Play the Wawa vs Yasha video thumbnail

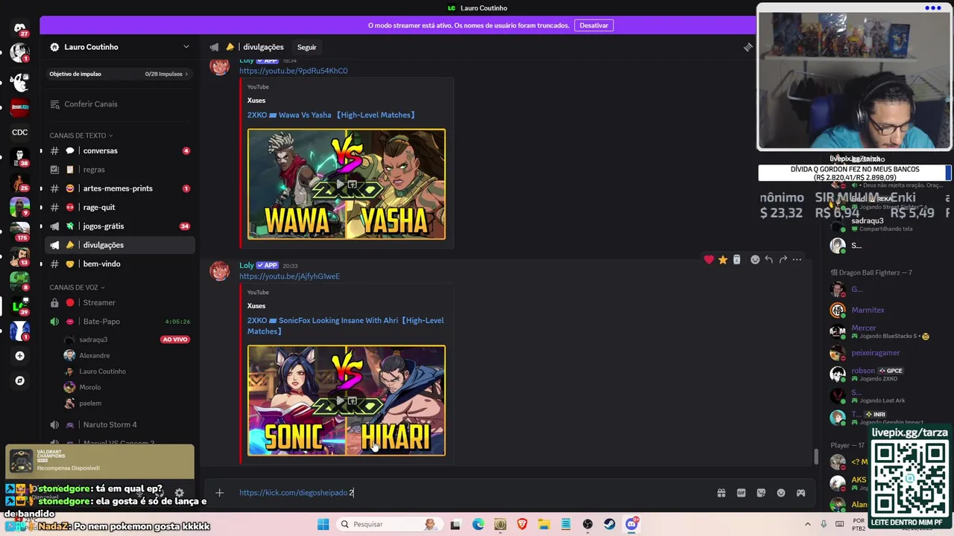coord(347,184)
